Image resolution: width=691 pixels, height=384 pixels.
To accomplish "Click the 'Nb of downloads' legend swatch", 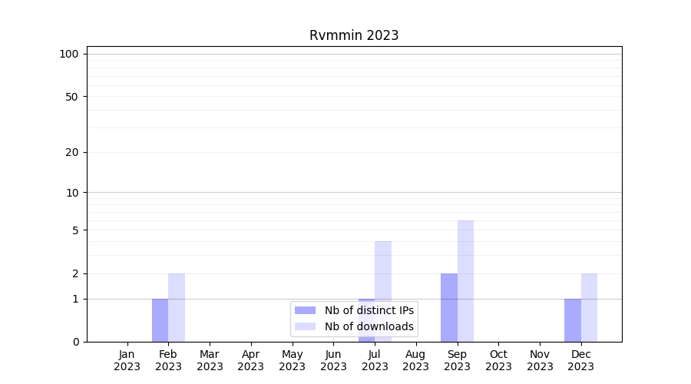I will click(305, 326).
